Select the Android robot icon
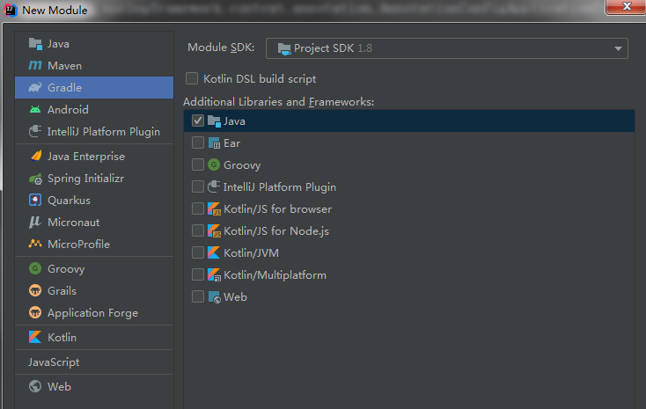The image size is (646, 409). 35,110
